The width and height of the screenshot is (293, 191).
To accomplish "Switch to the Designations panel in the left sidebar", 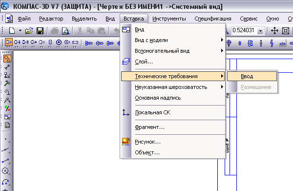I will tap(7, 75).
